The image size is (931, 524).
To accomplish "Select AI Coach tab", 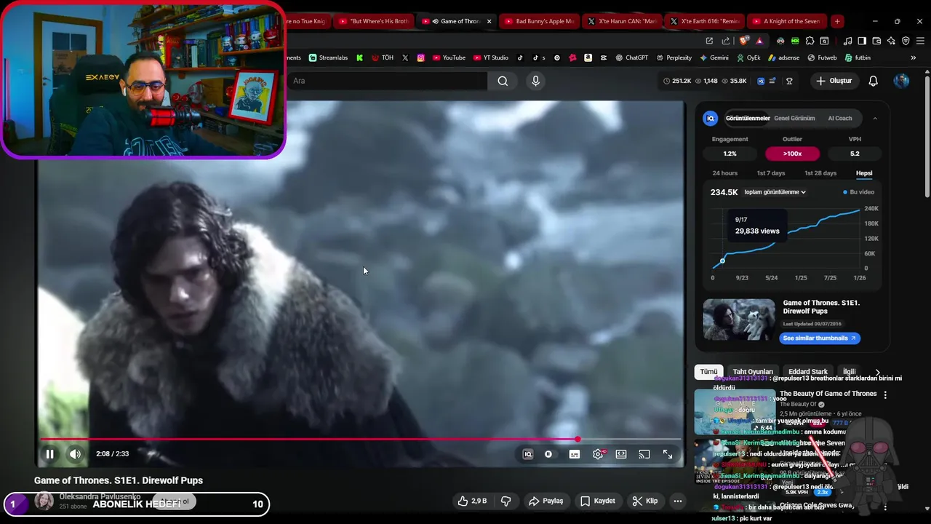I will tap(840, 118).
